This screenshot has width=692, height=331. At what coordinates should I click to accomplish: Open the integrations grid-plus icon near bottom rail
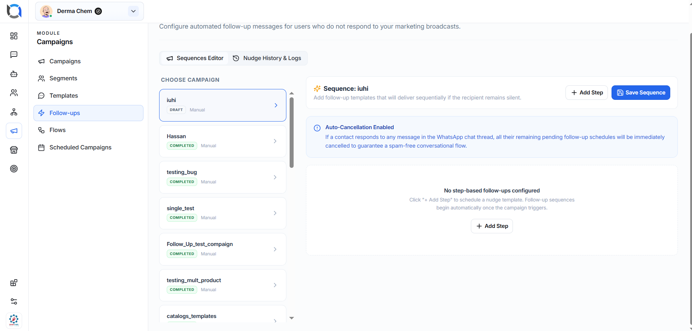[14, 283]
